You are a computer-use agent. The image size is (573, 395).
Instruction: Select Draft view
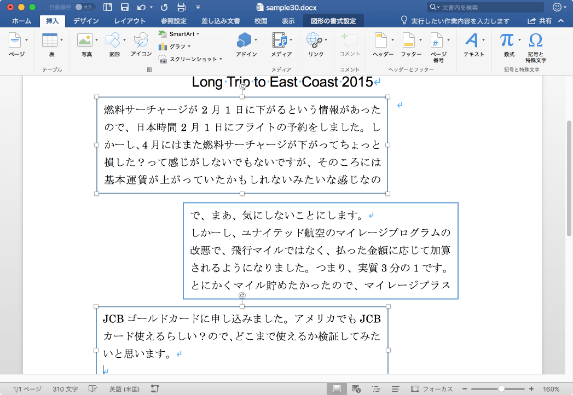tap(395, 389)
